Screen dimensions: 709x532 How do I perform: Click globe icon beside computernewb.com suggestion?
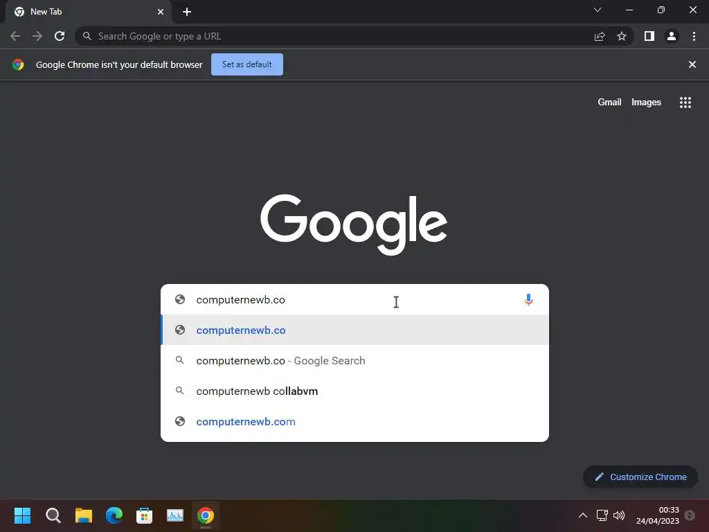(180, 421)
